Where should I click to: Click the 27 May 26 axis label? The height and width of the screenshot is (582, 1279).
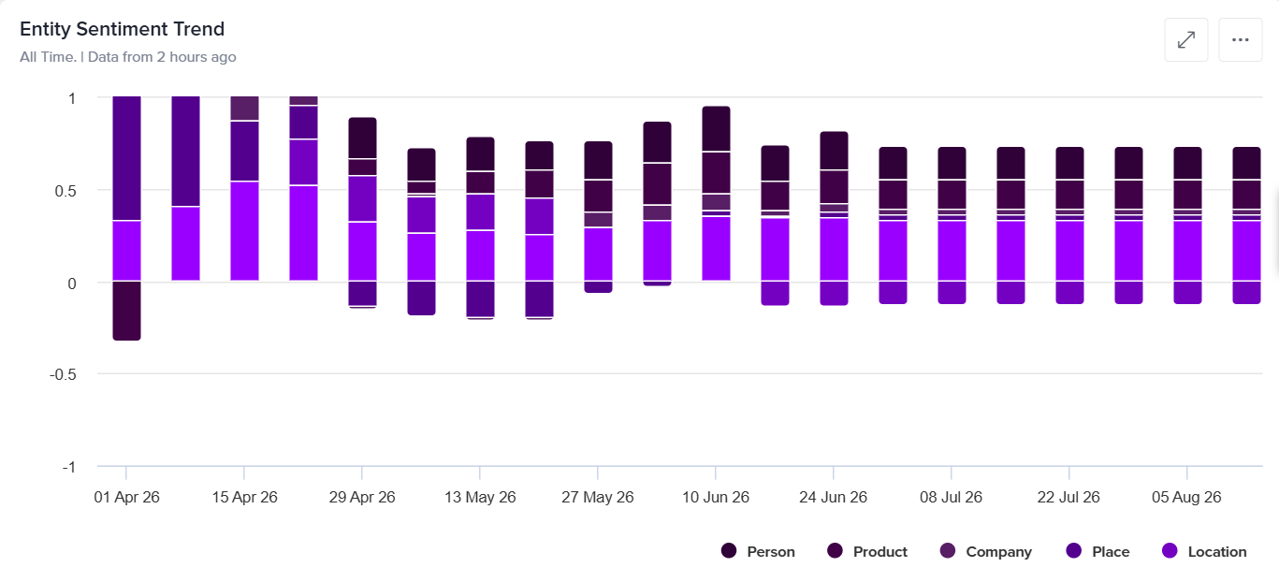tap(598, 497)
